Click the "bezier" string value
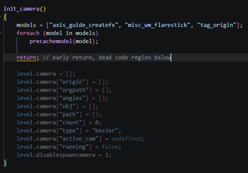This screenshot has height=173, width=248. tap(105, 130)
